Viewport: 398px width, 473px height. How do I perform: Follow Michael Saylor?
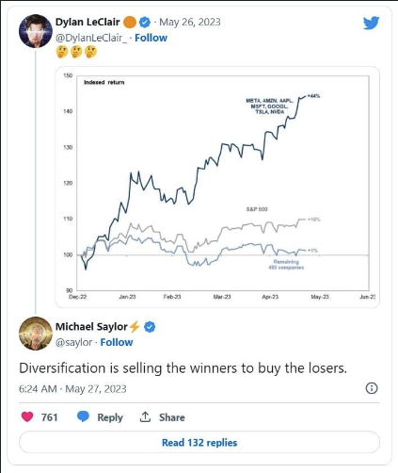tap(117, 342)
